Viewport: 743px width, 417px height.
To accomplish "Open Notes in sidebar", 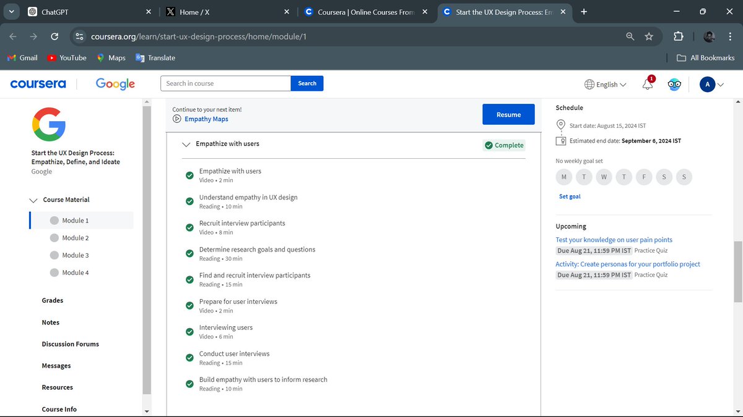I will tap(51, 322).
